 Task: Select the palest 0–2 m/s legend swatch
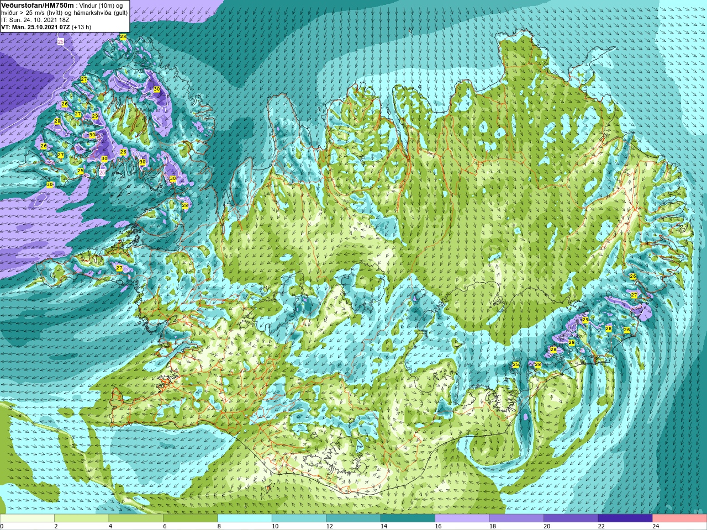tap(27, 518)
